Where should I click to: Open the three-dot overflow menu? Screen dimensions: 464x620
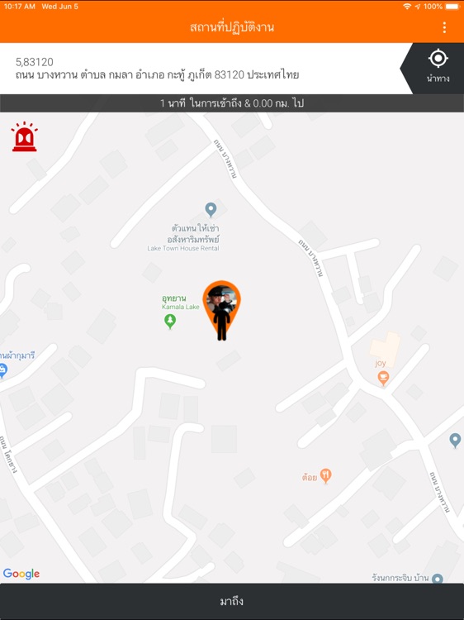[444, 27]
